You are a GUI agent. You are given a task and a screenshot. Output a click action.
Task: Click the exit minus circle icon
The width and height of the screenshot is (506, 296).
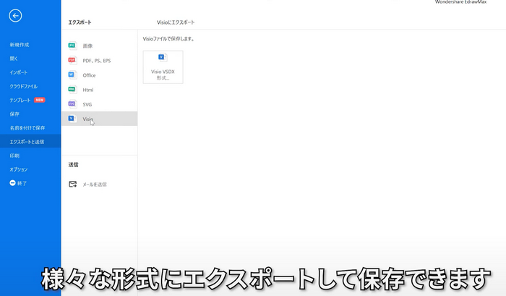[x=12, y=183]
